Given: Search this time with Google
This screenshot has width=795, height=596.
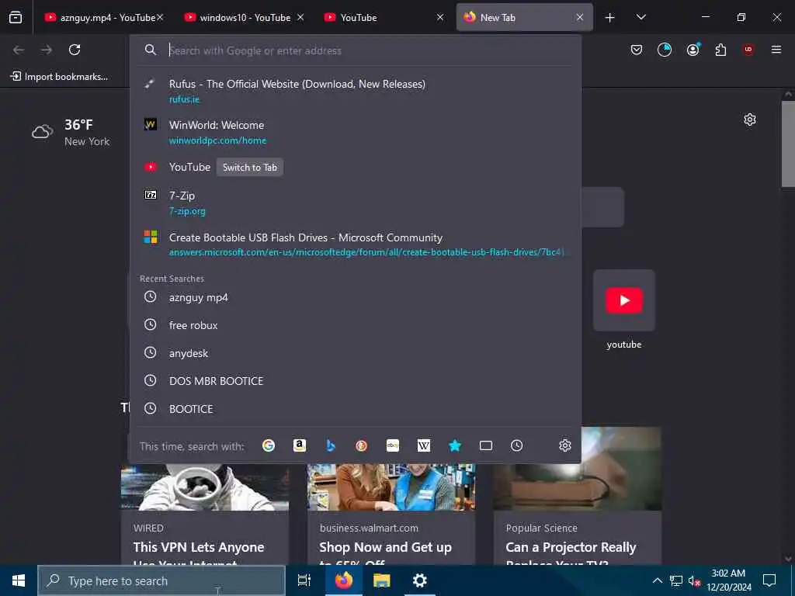Looking at the screenshot, I should pyautogui.click(x=268, y=445).
